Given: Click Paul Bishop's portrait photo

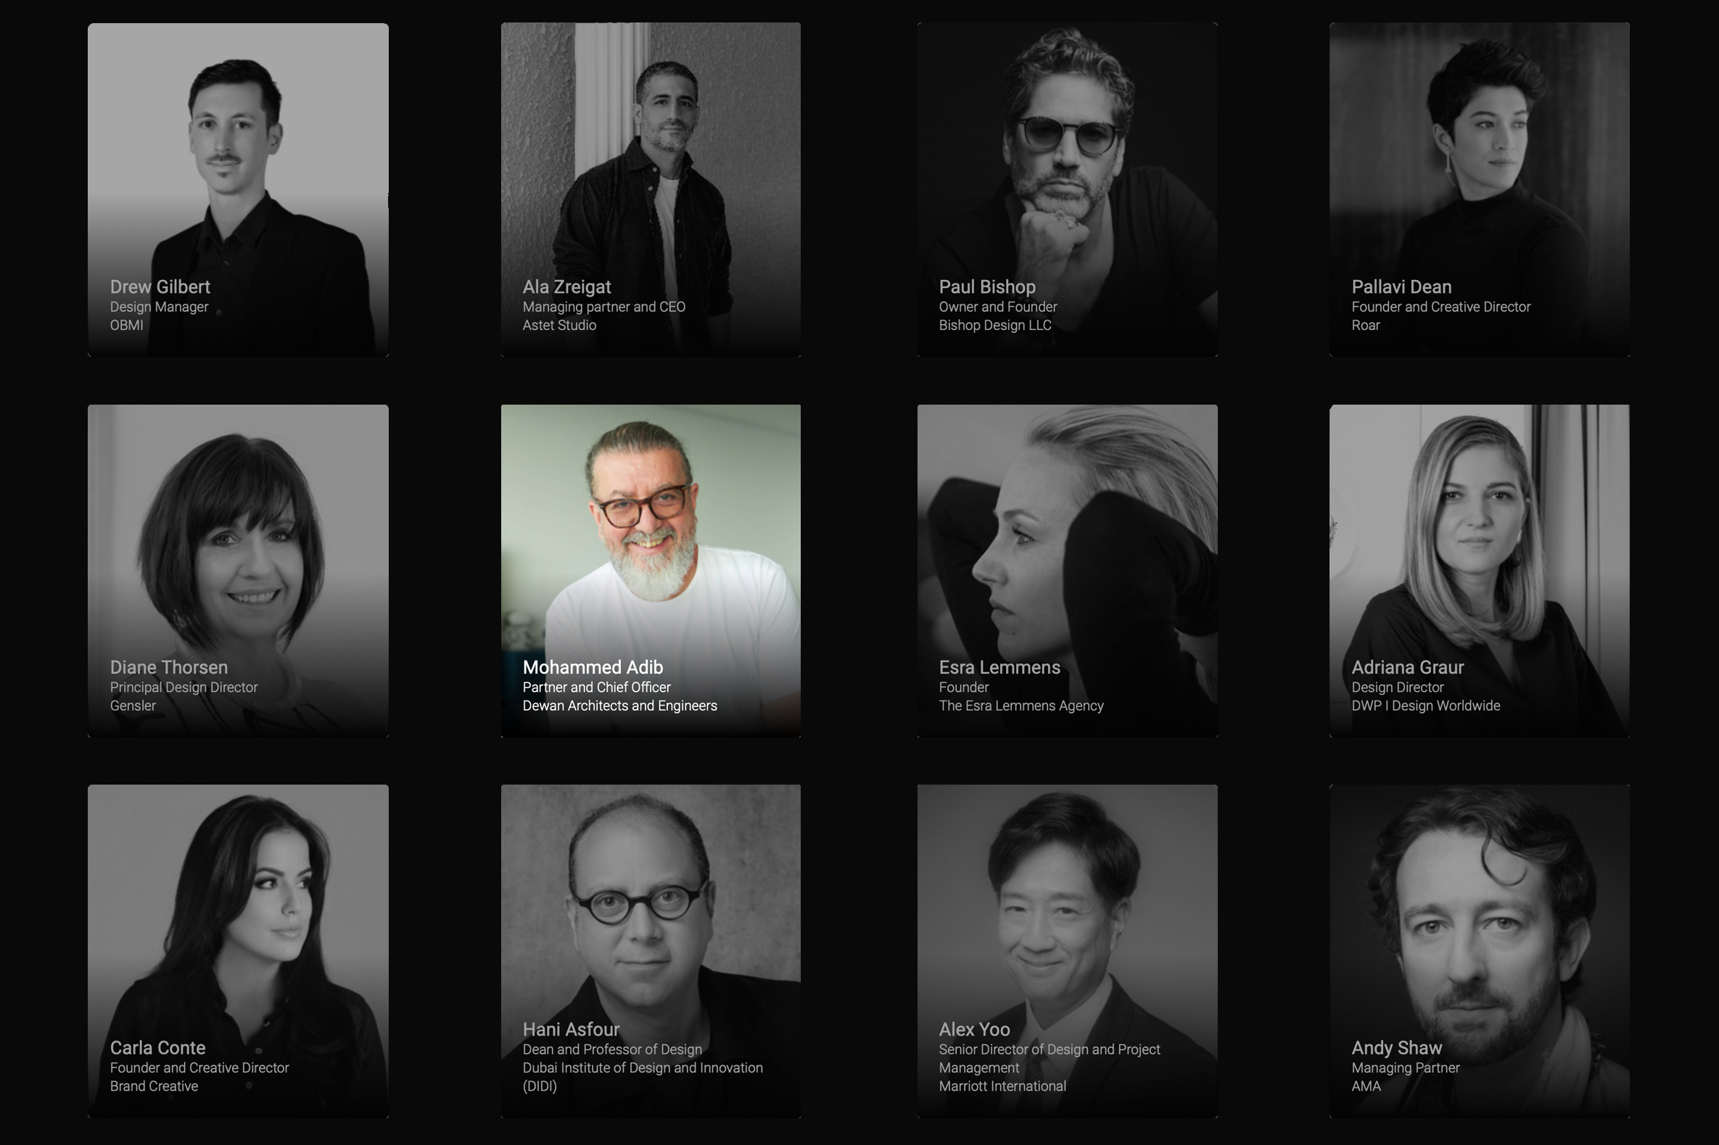Looking at the screenshot, I should point(1067,190).
